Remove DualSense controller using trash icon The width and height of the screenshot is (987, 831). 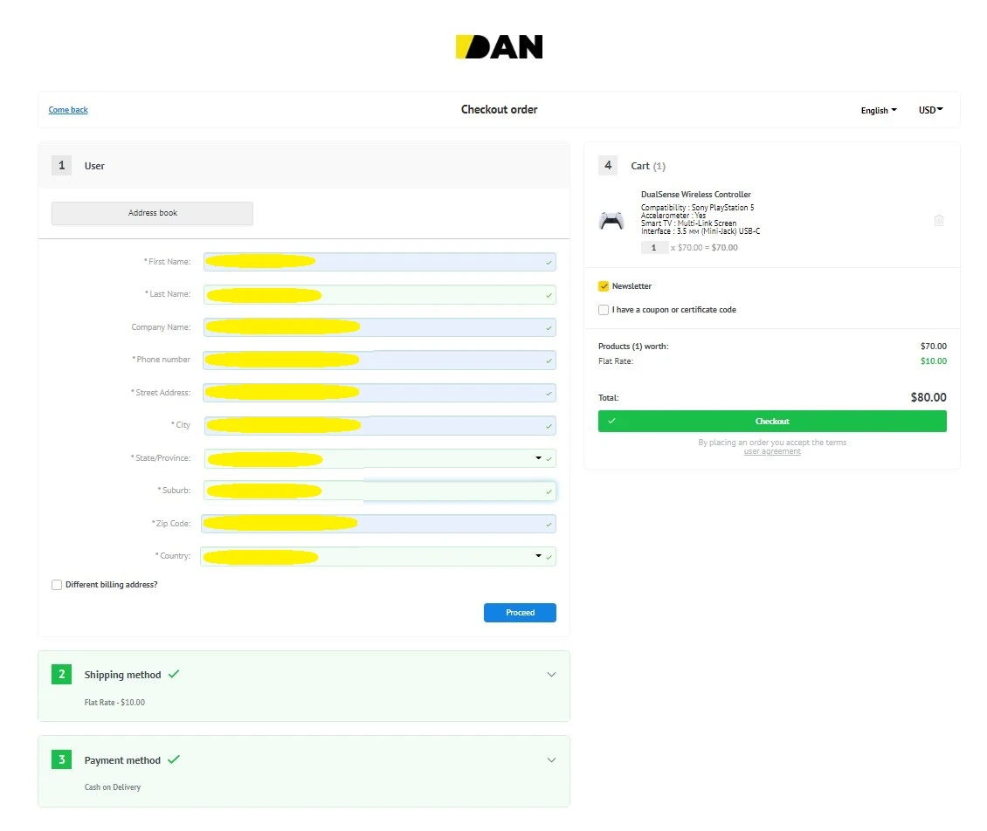[938, 221]
